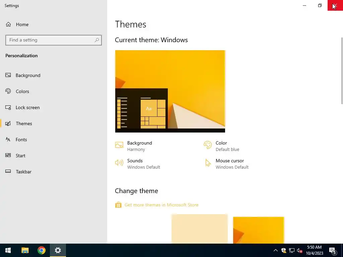Image resolution: width=343 pixels, height=257 pixels.
Task: Minimize the Settings window
Action: (x=304, y=5)
